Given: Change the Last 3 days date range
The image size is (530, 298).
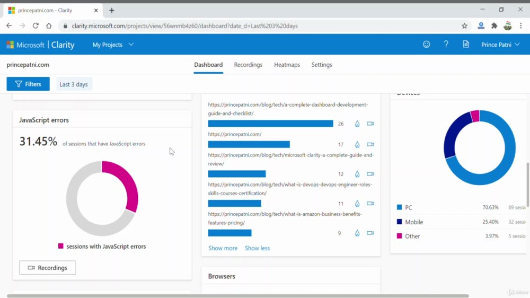Looking at the screenshot, I should (74, 84).
